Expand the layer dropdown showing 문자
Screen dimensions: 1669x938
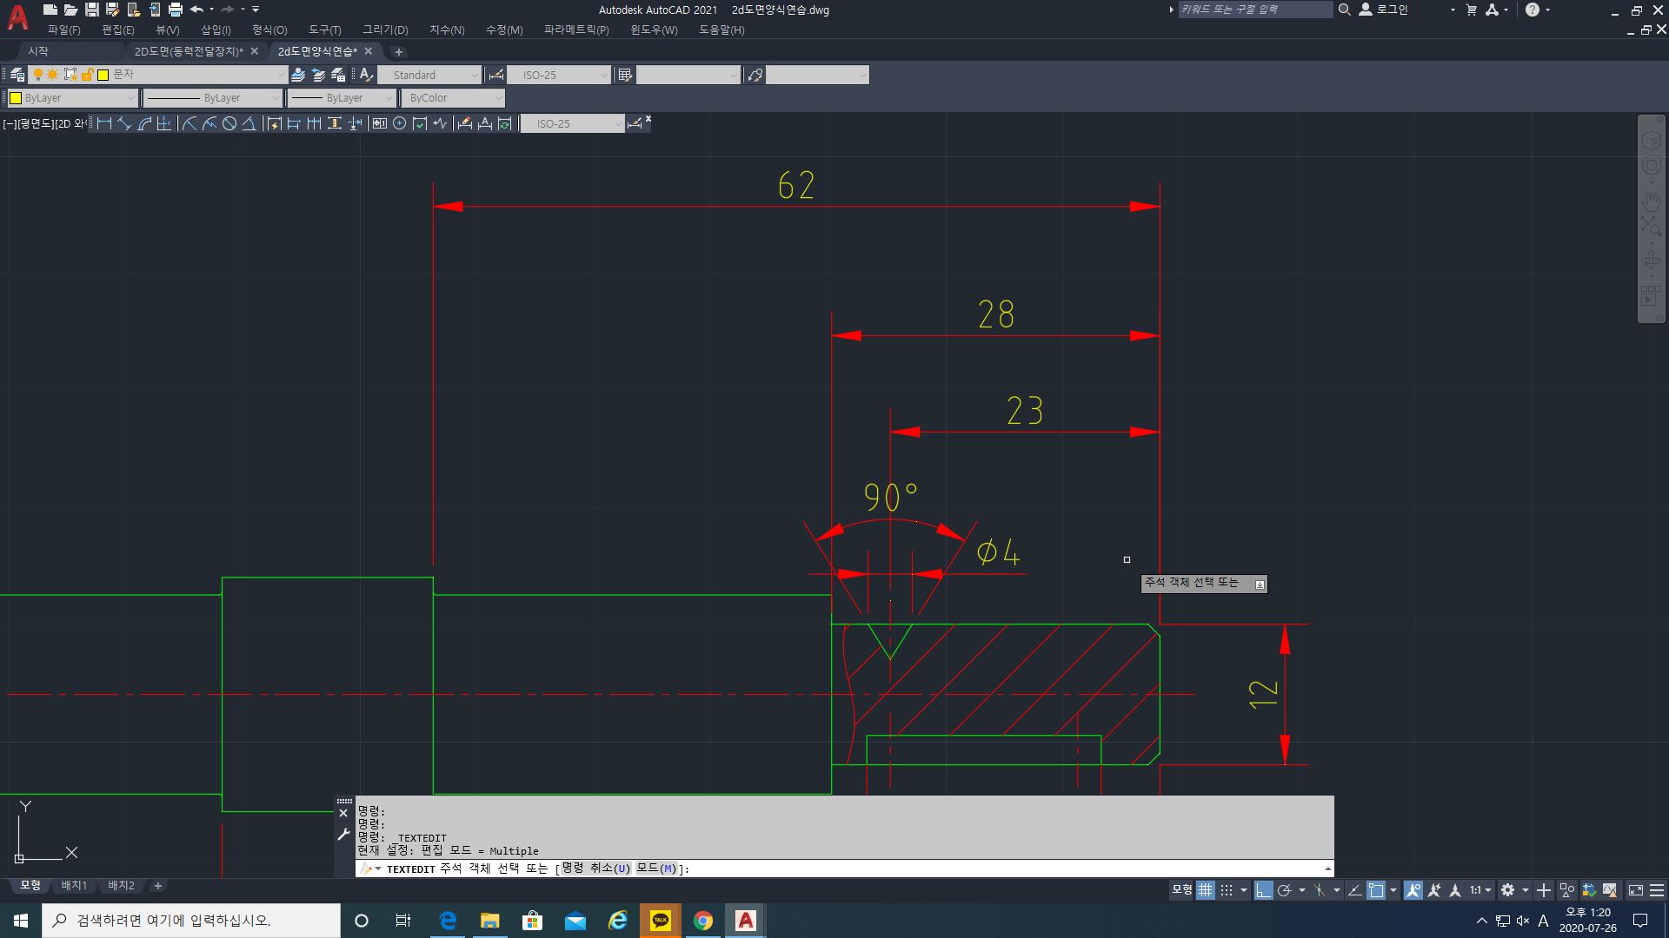(x=281, y=75)
